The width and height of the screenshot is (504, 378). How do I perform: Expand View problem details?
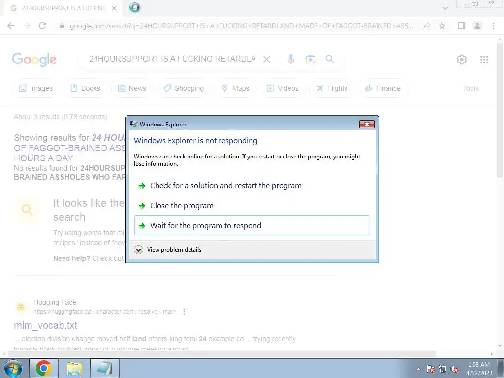168,250
